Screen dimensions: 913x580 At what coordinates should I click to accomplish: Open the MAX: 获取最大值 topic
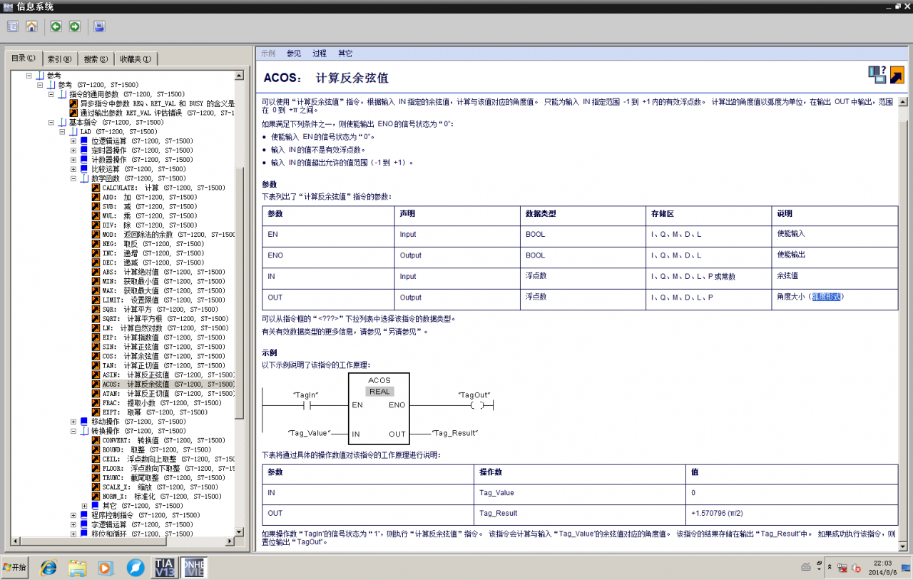tap(163, 290)
